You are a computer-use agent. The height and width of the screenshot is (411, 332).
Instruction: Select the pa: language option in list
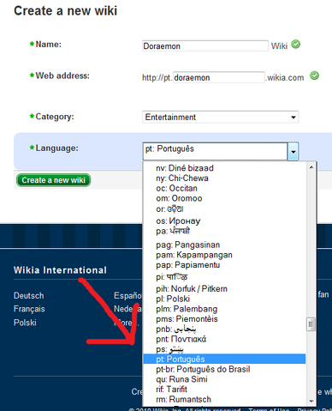click(173, 231)
